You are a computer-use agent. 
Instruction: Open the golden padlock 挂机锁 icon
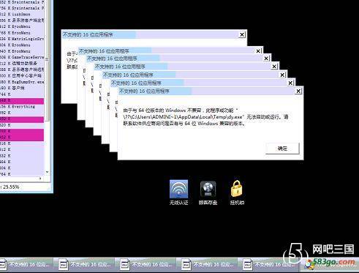(x=237, y=192)
